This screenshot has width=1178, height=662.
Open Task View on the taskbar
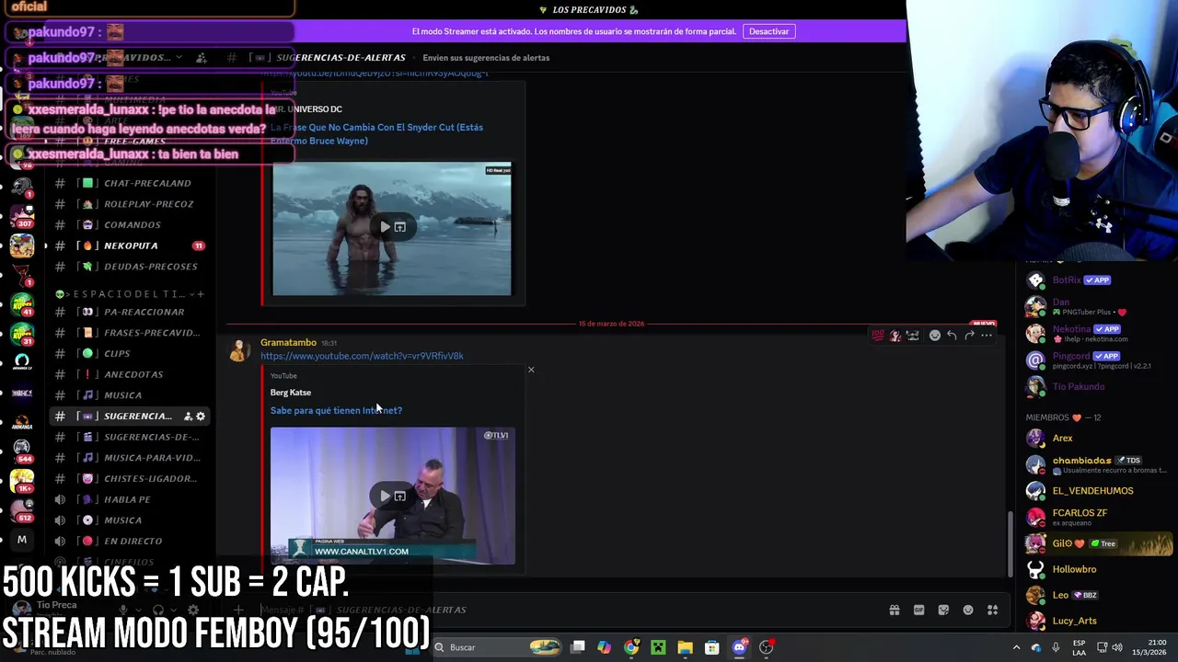coord(577,647)
